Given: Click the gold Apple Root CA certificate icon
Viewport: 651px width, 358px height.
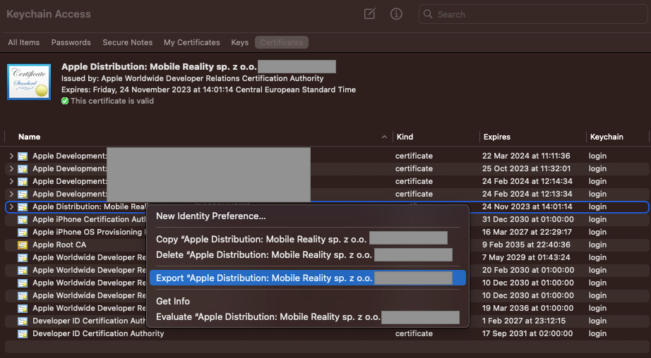Looking at the screenshot, I should click(23, 245).
